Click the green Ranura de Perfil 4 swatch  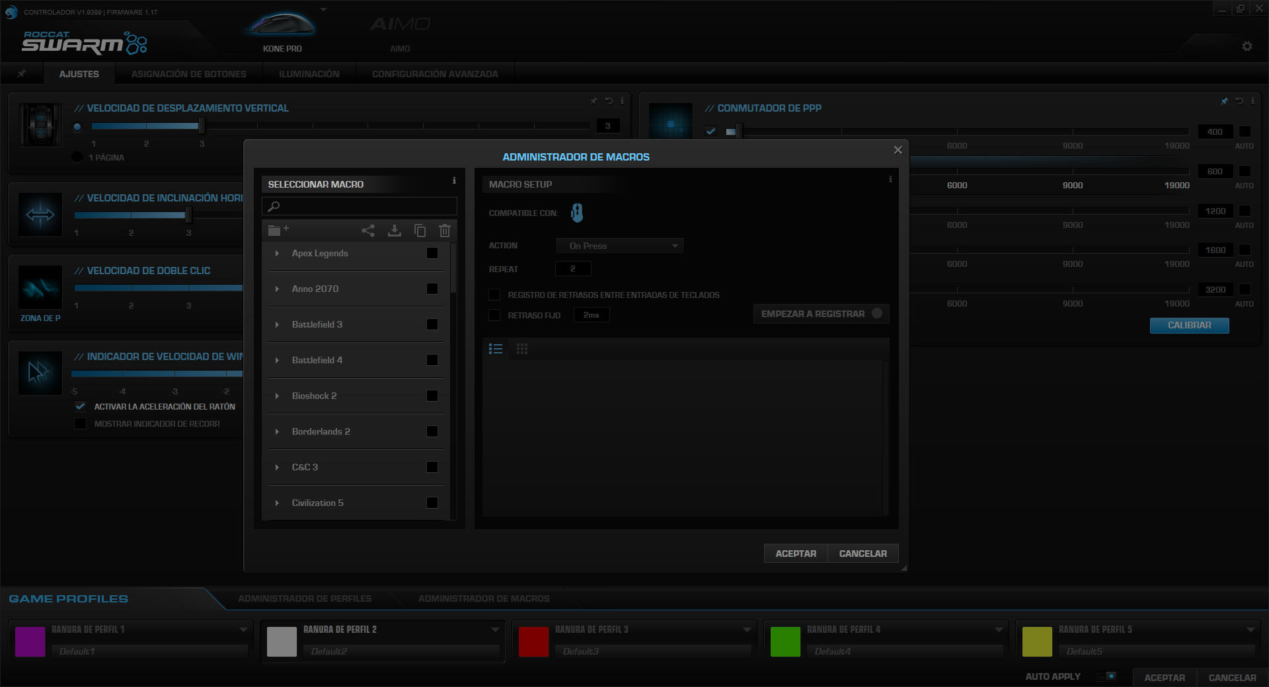[x=785, y=641]
